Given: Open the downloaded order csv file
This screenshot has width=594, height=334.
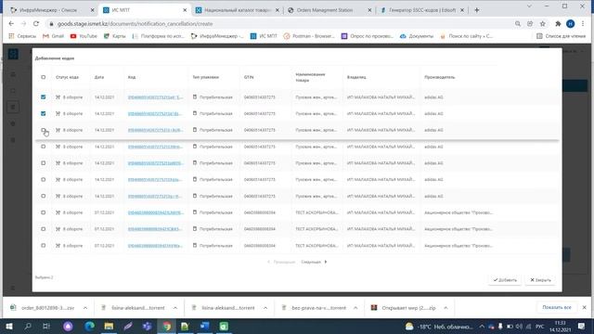Looking at the screenshot, I should pyautogui.click(x=43, y=308).
